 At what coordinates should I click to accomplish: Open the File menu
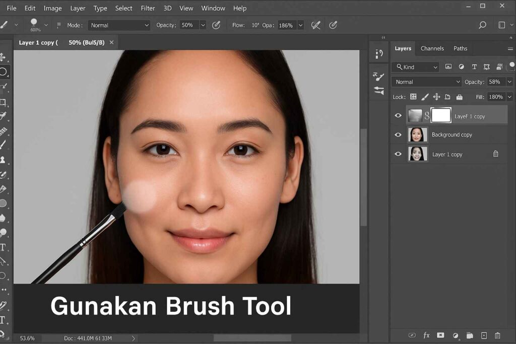(x=12, y=8)
